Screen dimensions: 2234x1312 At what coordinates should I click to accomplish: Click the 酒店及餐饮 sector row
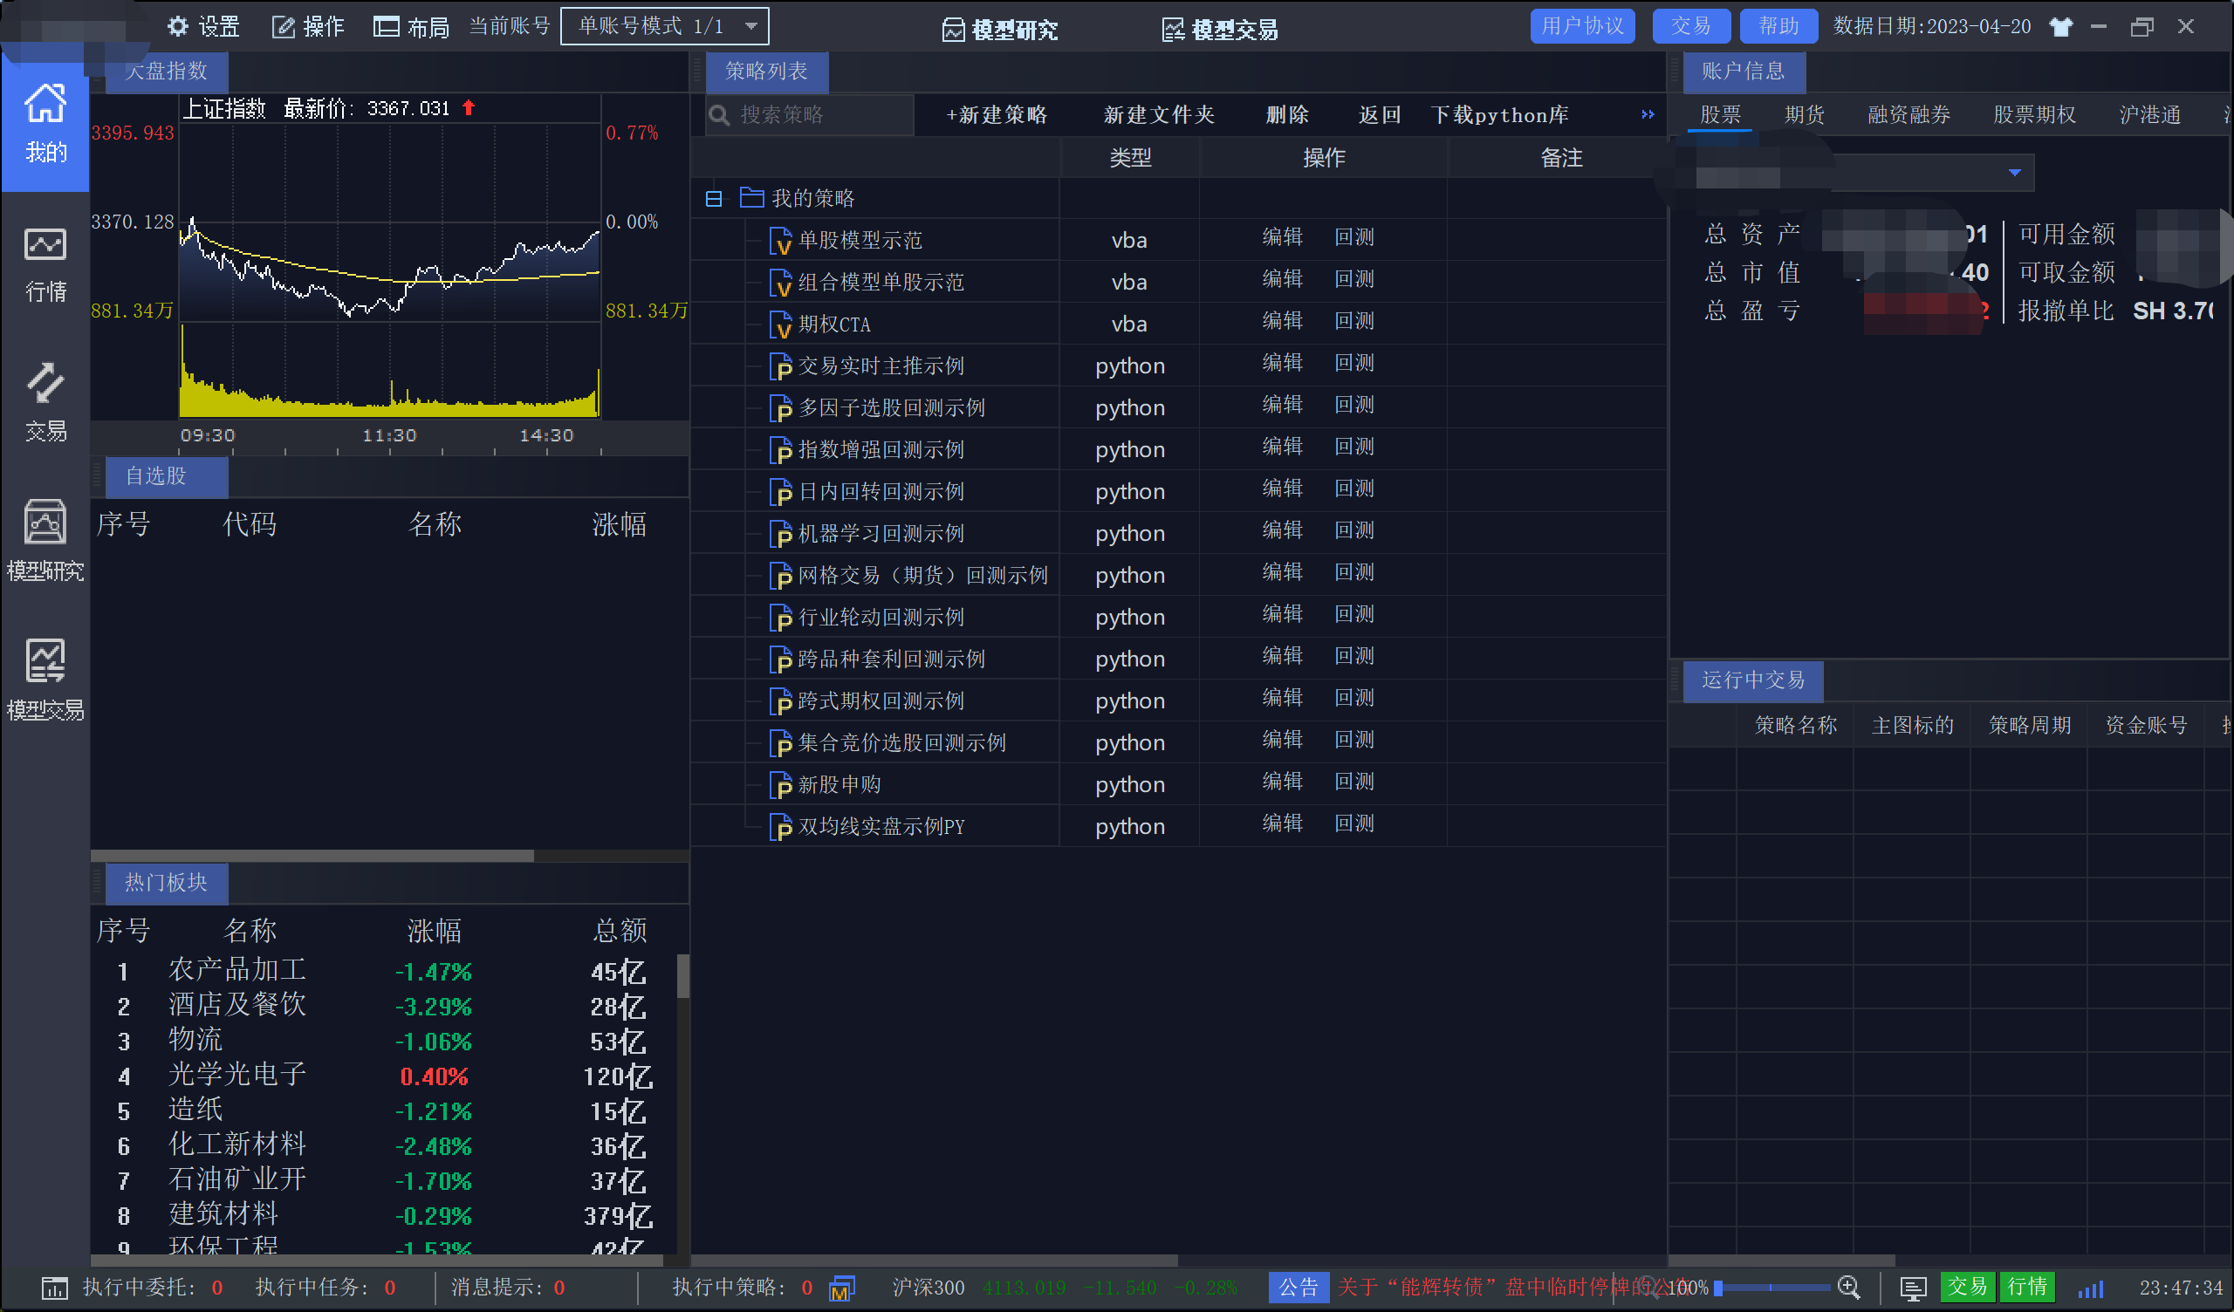384,1006
